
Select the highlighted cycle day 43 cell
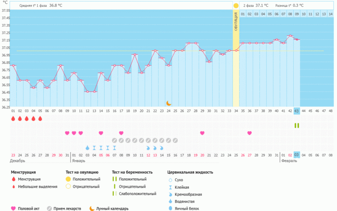(297, 111)
